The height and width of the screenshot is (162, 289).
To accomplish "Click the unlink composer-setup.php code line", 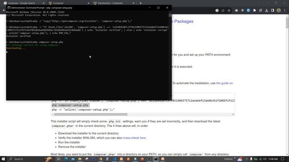I will pos(83,110).
